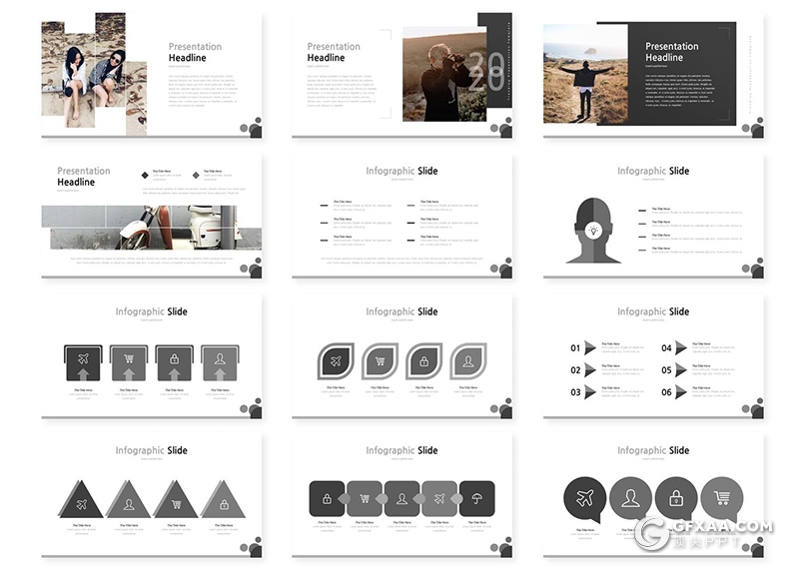Click the first diamond bullet beside scooter slide headline
The width and height of the screenshot is (799, 571).
click(x=145, y=173)
